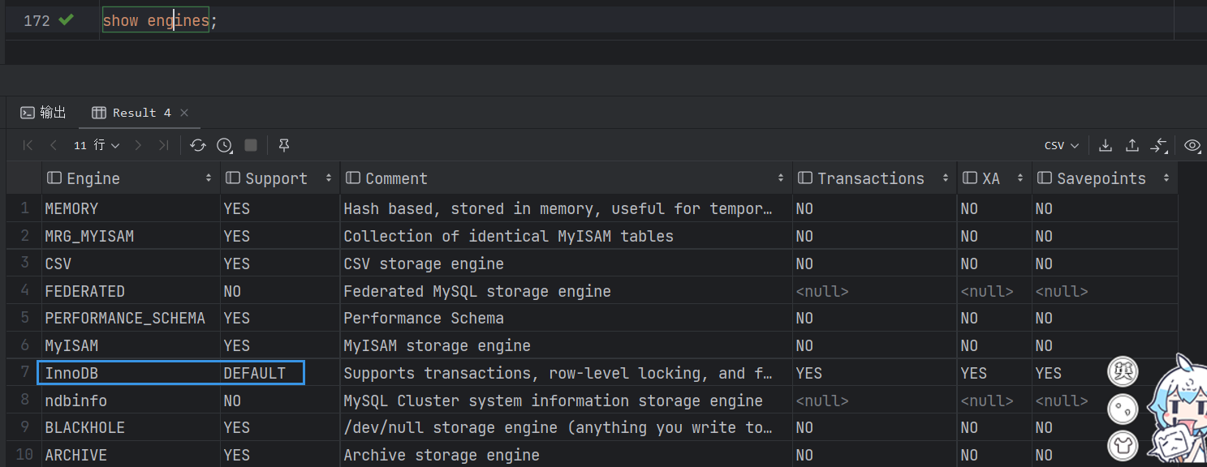Click FEDERATED's NO support cell
Screen dimensions: 1207x467
280,291
